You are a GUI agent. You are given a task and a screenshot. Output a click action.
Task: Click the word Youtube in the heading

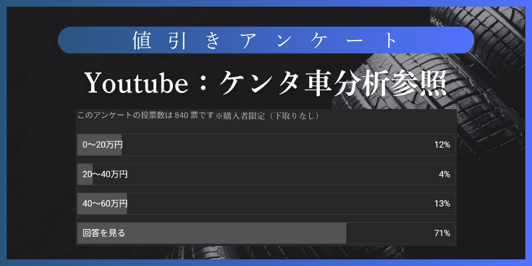click(136, 84)
